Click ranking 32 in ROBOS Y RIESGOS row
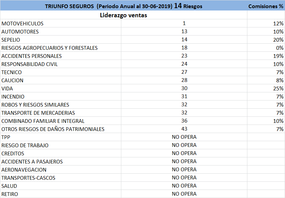 click(184, 105)
